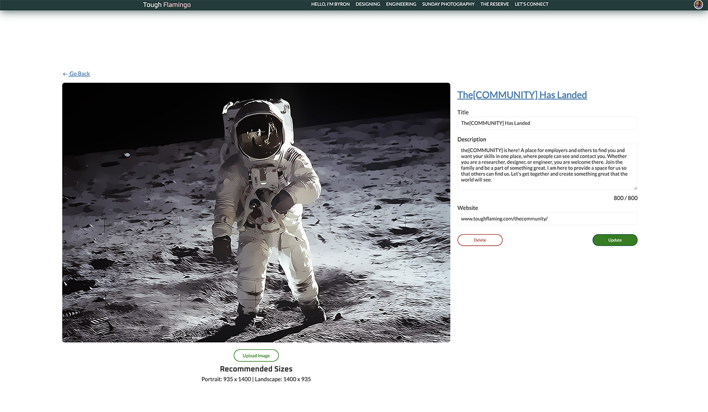Screen dimensions: 708x412
Task: Focus the Website URL field
Action: point(547,218)
